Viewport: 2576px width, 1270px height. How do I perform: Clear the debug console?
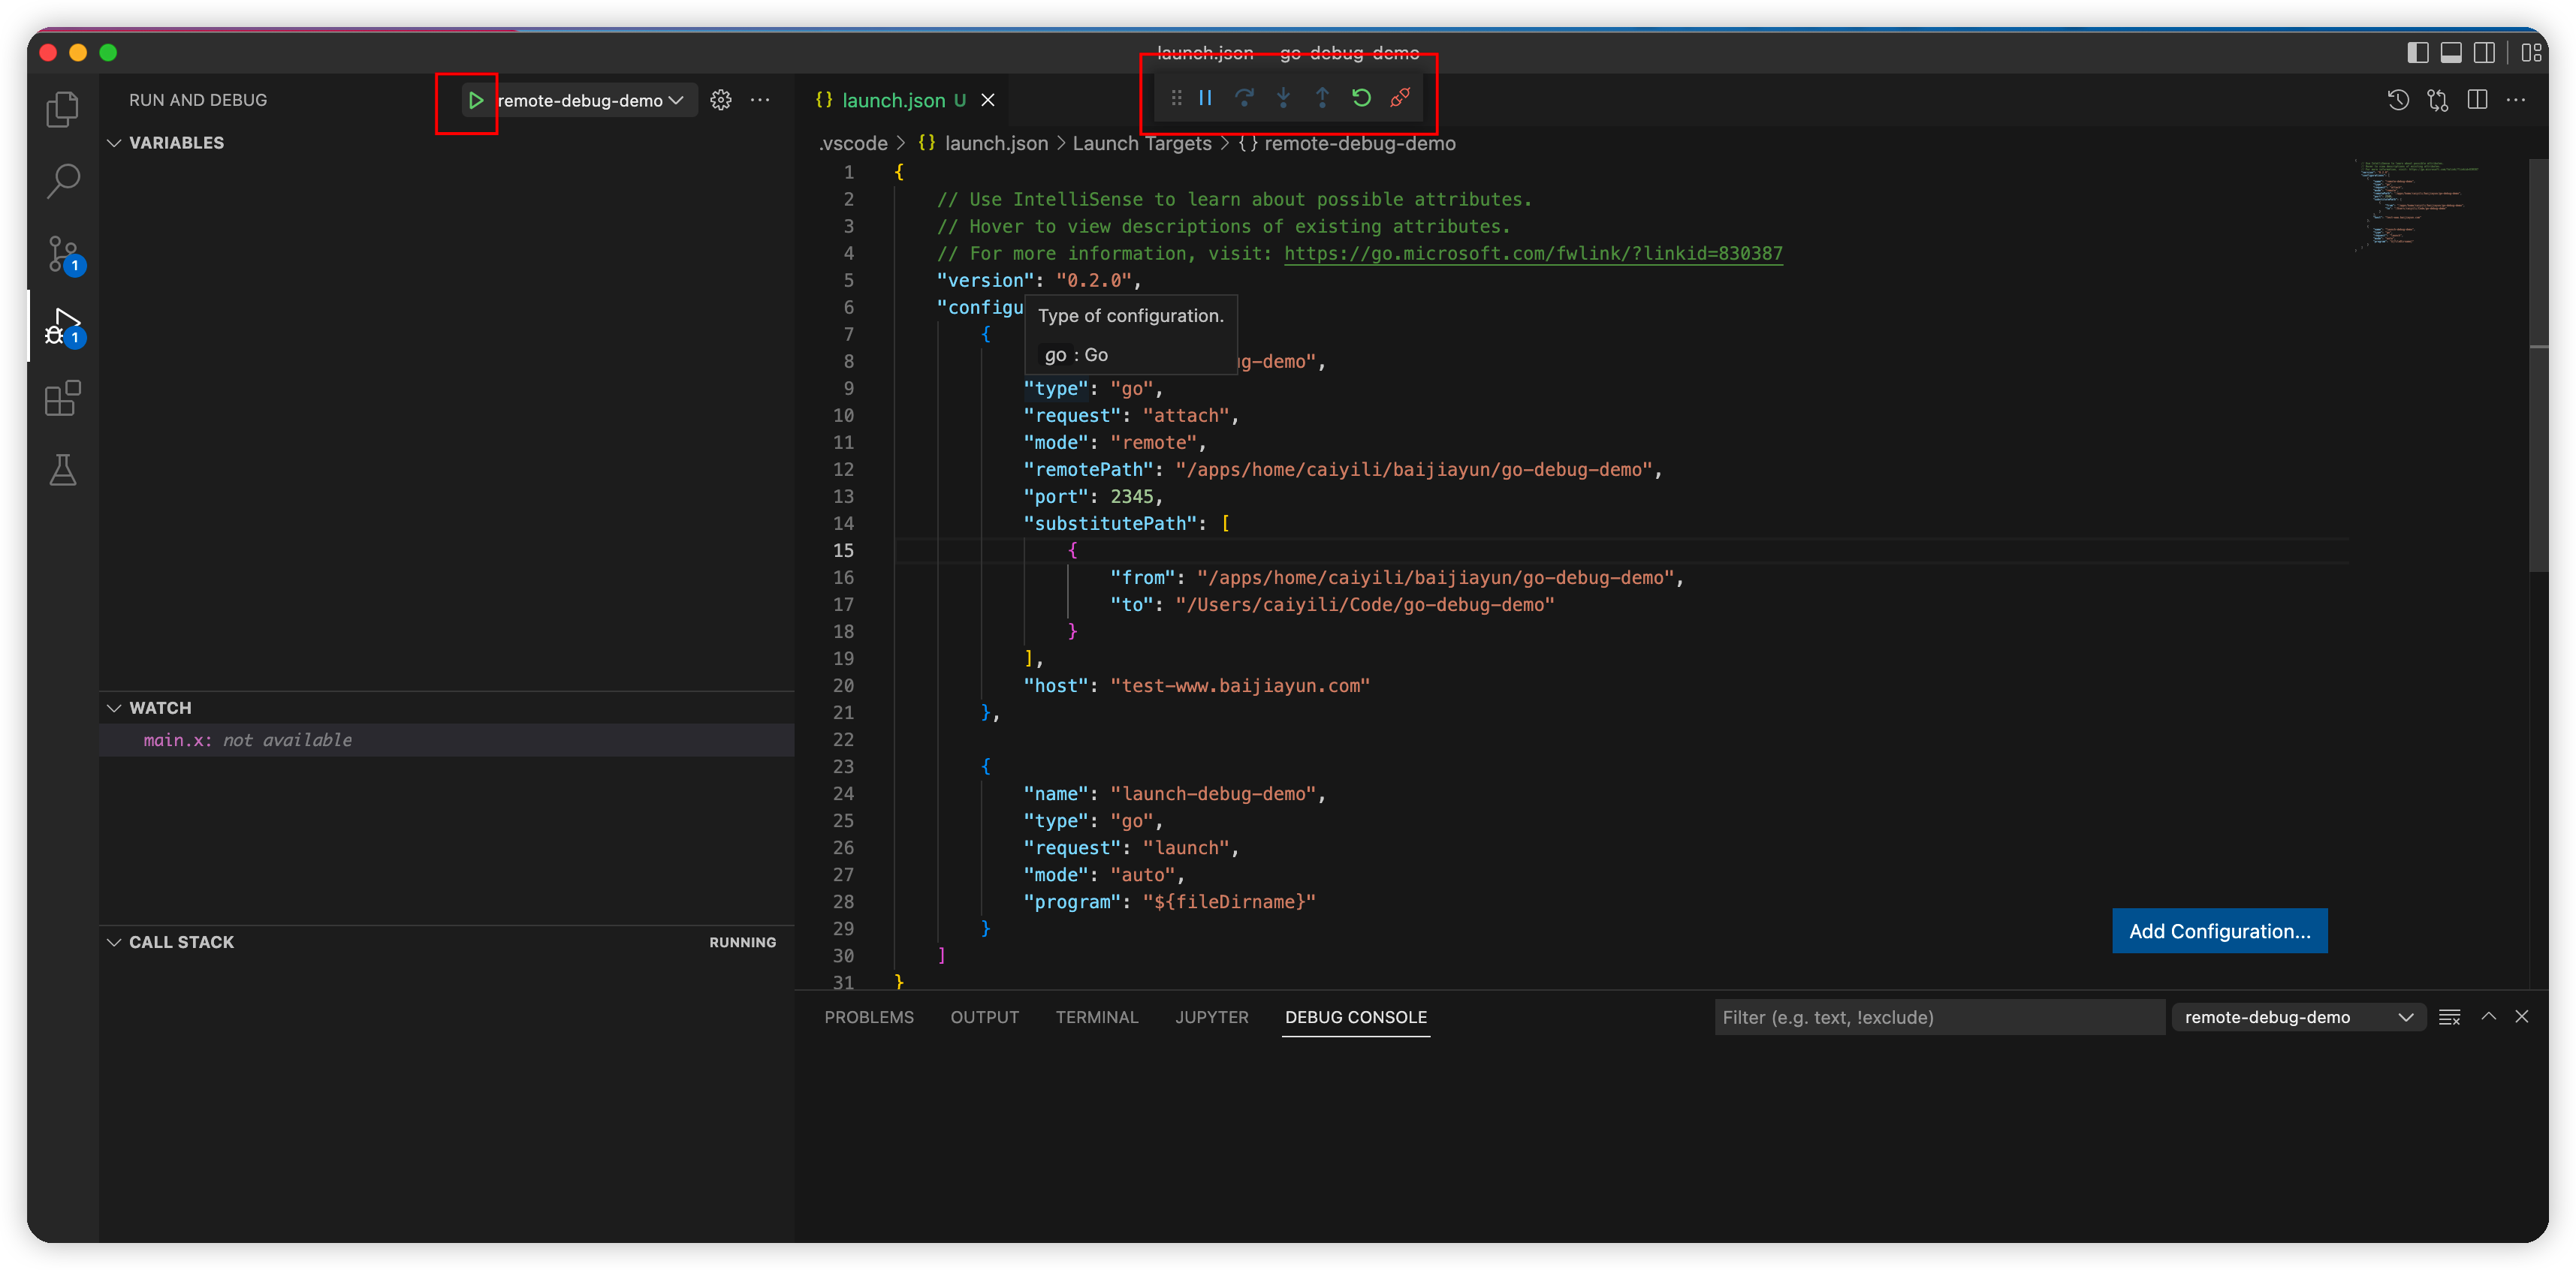[x=2449, y=1017]
